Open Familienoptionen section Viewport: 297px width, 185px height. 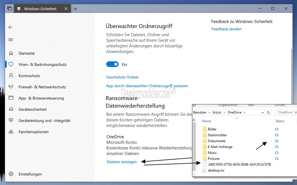tap(33, 132)
